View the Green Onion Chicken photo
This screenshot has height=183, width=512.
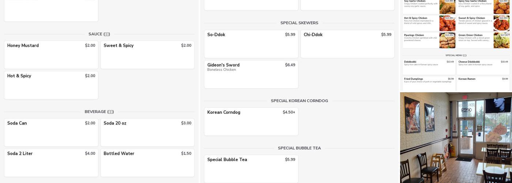pyautogui.click(x=501, y=41)
